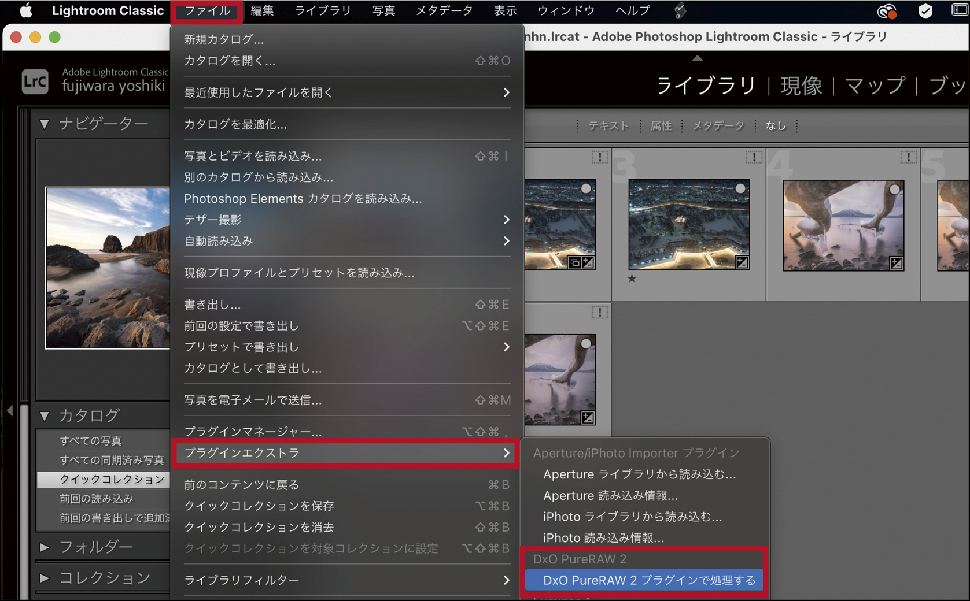Choose カタログを最適化... menu item
The width and height of the screenshot is (970, 601).
347,124
